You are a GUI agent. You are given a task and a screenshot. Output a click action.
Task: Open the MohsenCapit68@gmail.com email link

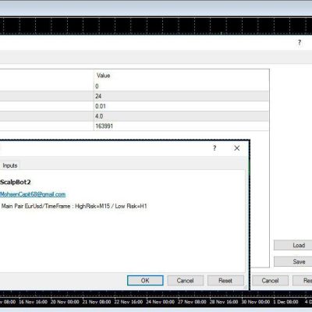(x=33, y=194)
